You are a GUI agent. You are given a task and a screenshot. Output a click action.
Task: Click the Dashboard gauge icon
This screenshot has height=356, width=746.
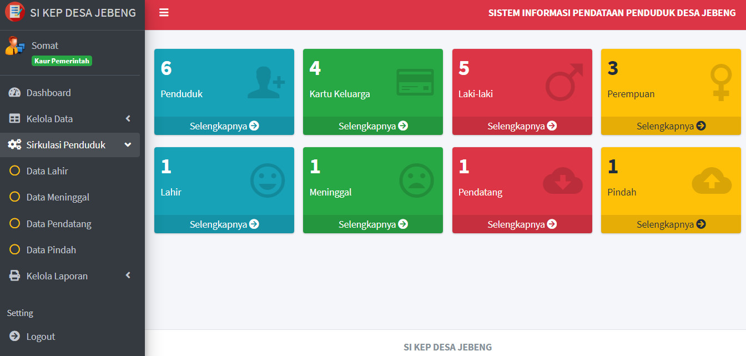click(14, 93)
